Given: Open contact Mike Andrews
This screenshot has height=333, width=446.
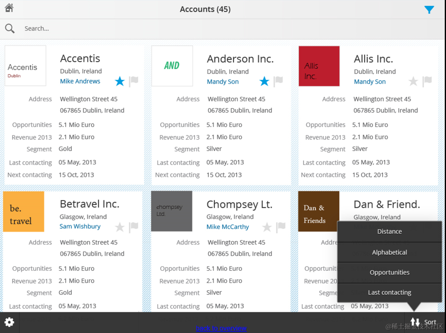Looking at the screenshot, I should coord(80,81).
